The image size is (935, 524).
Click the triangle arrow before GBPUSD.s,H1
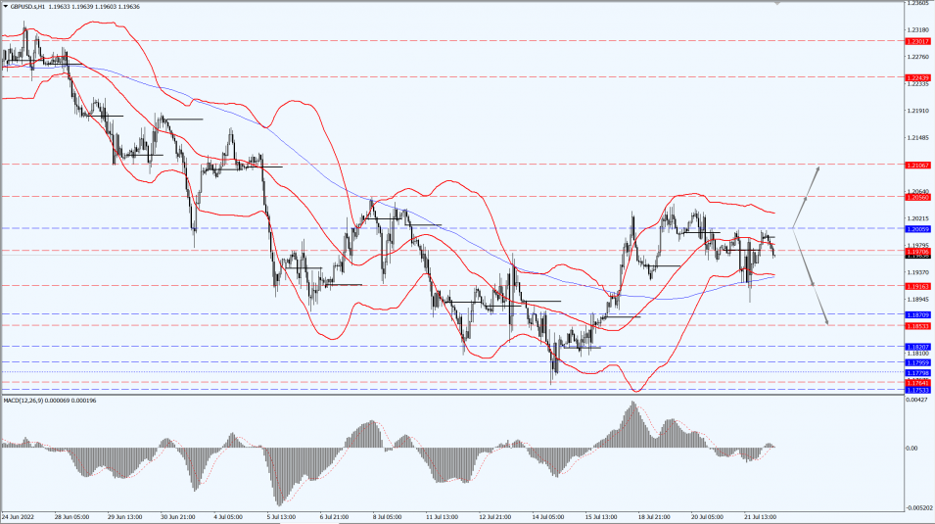pyautogui.click(x=5, y=5)
